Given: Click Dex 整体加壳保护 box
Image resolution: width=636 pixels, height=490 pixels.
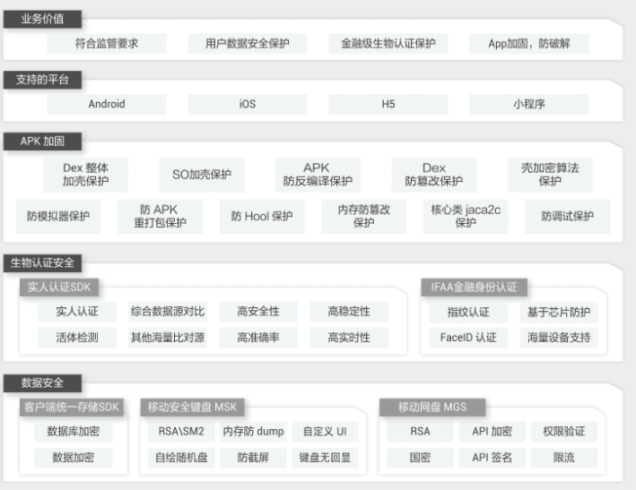Looking at the screenshot, I should [x=85, y=175].
